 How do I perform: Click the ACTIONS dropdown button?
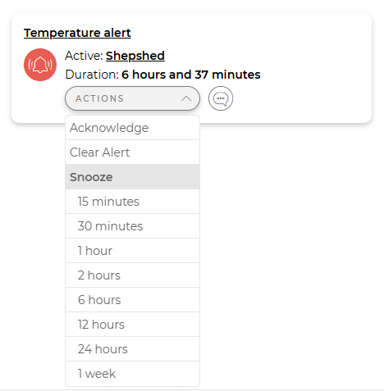(x=132, y=98)
